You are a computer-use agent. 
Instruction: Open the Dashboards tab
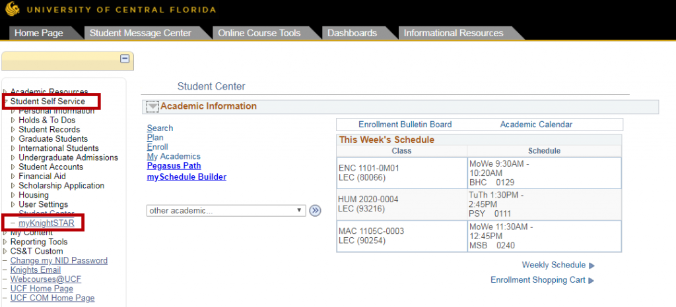click(x=353, y=33)
